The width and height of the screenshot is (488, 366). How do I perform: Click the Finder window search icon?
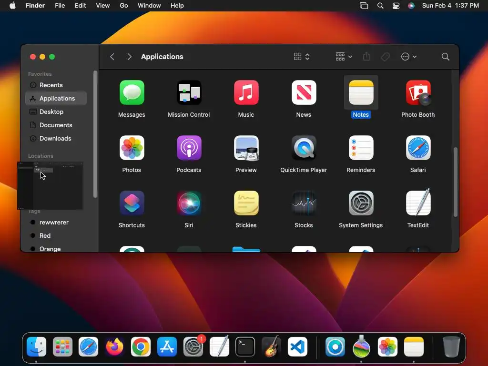[x=446, y=57]
